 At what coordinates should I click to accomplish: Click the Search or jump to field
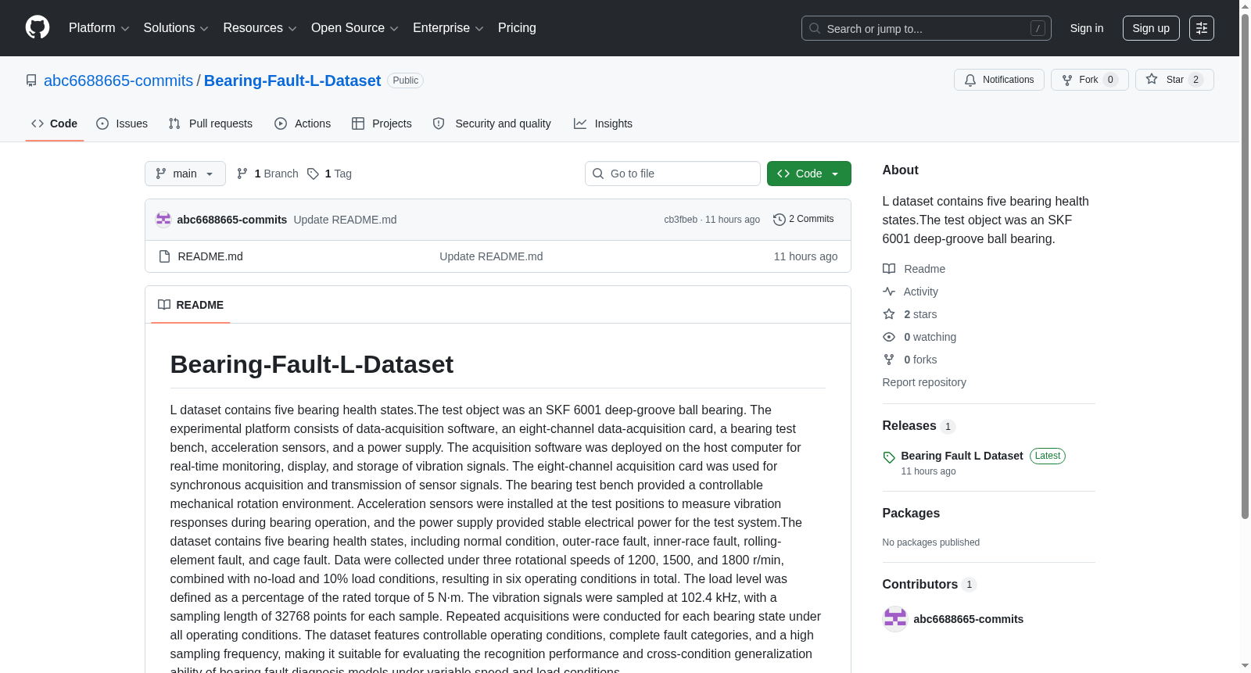(x=927, y=28)
